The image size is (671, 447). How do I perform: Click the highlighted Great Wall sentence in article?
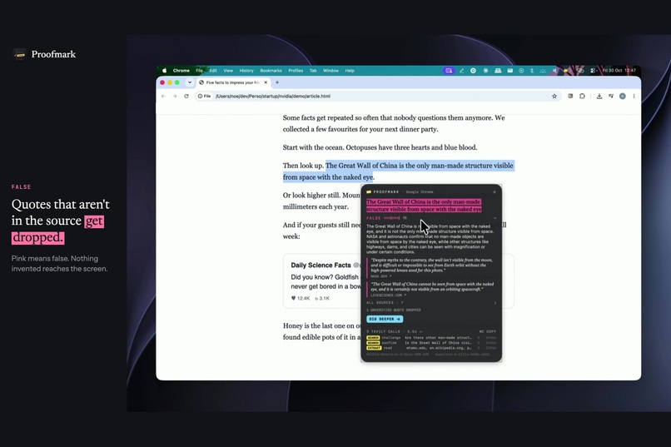[x=398, y=171]
